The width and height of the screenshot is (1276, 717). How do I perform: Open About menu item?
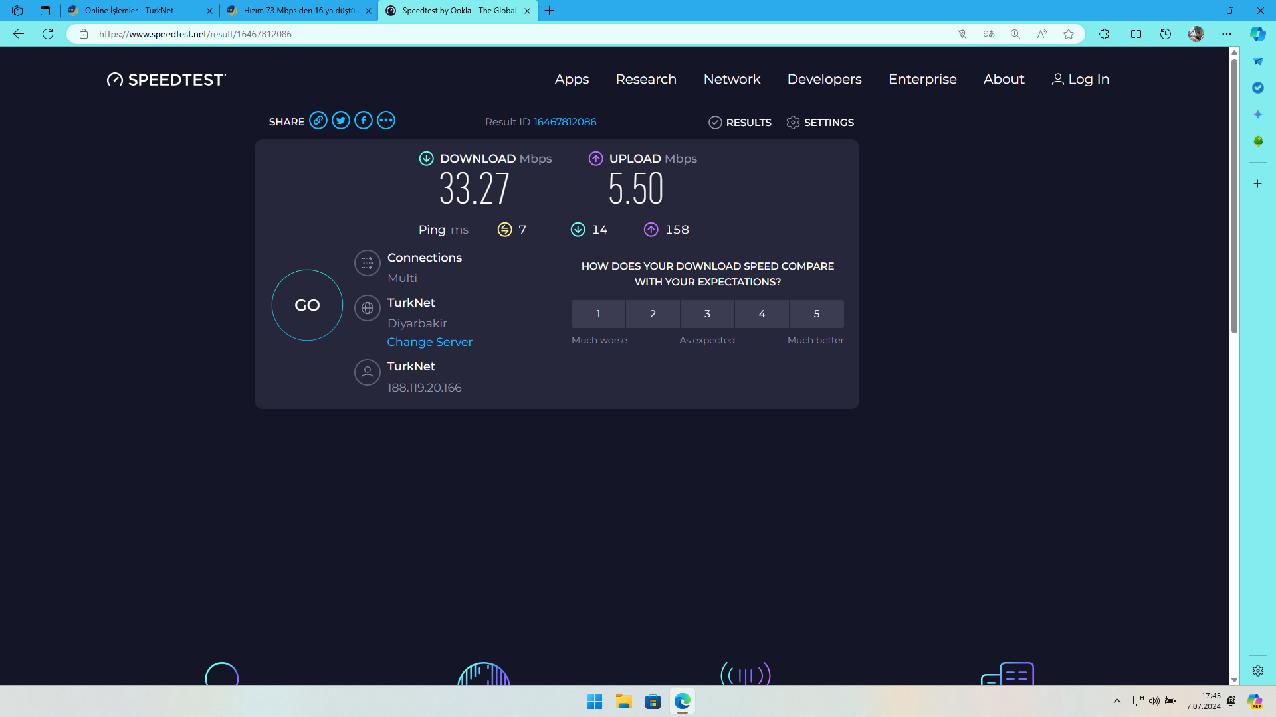click(x=1004, y=80)
